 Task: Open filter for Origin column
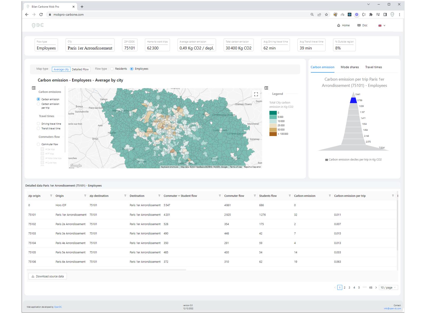[85, 196]
